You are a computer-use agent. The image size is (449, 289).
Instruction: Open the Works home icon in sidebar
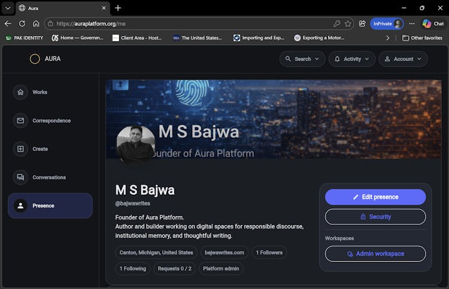pos(21,92)
